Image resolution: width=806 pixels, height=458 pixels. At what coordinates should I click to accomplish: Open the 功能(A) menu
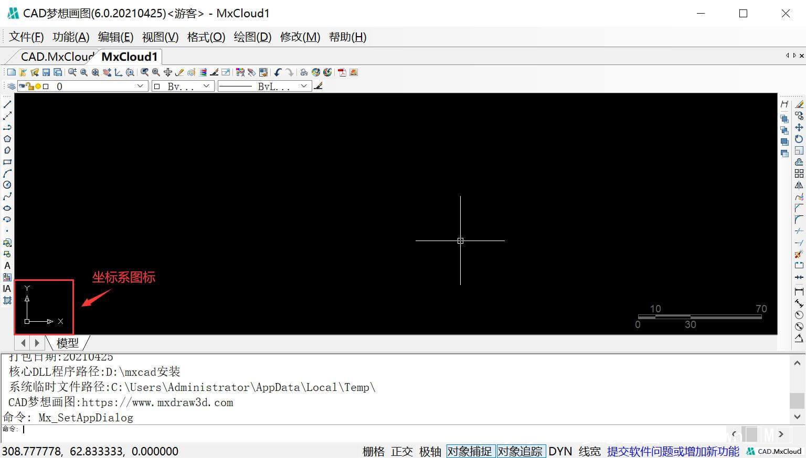coord(71,37)
